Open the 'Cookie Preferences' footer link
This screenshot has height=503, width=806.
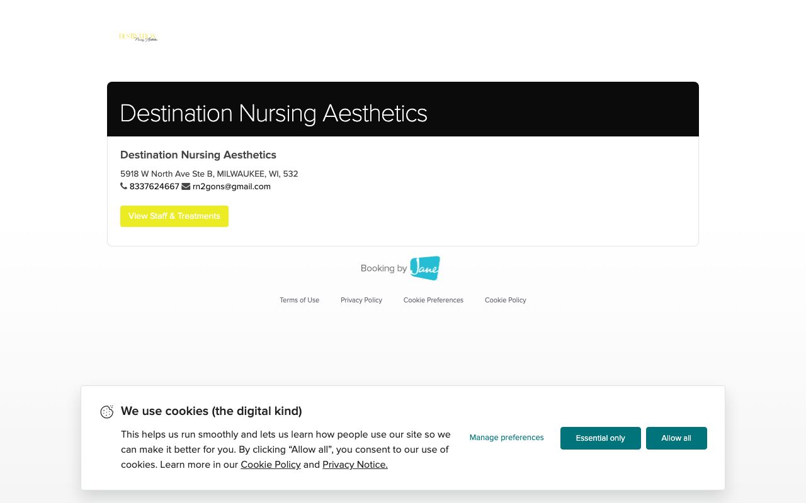tap(433, 301)
